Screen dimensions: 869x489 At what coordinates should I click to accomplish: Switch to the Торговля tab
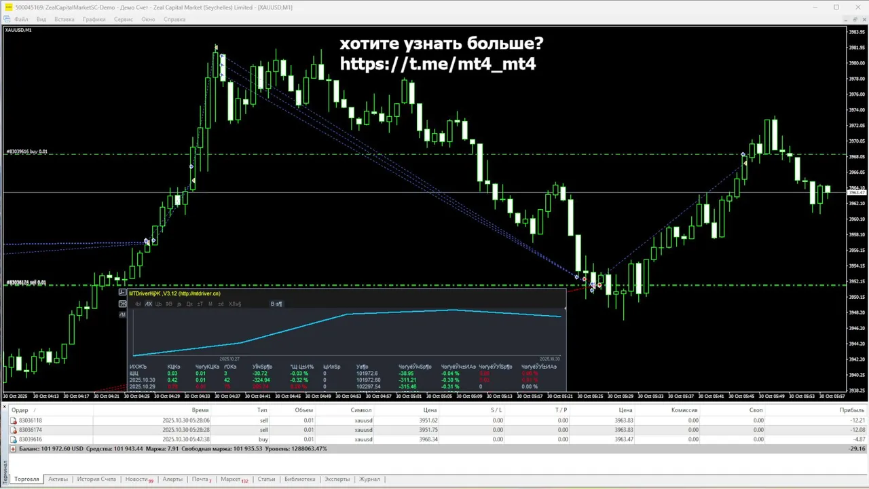tap(27, 479)
